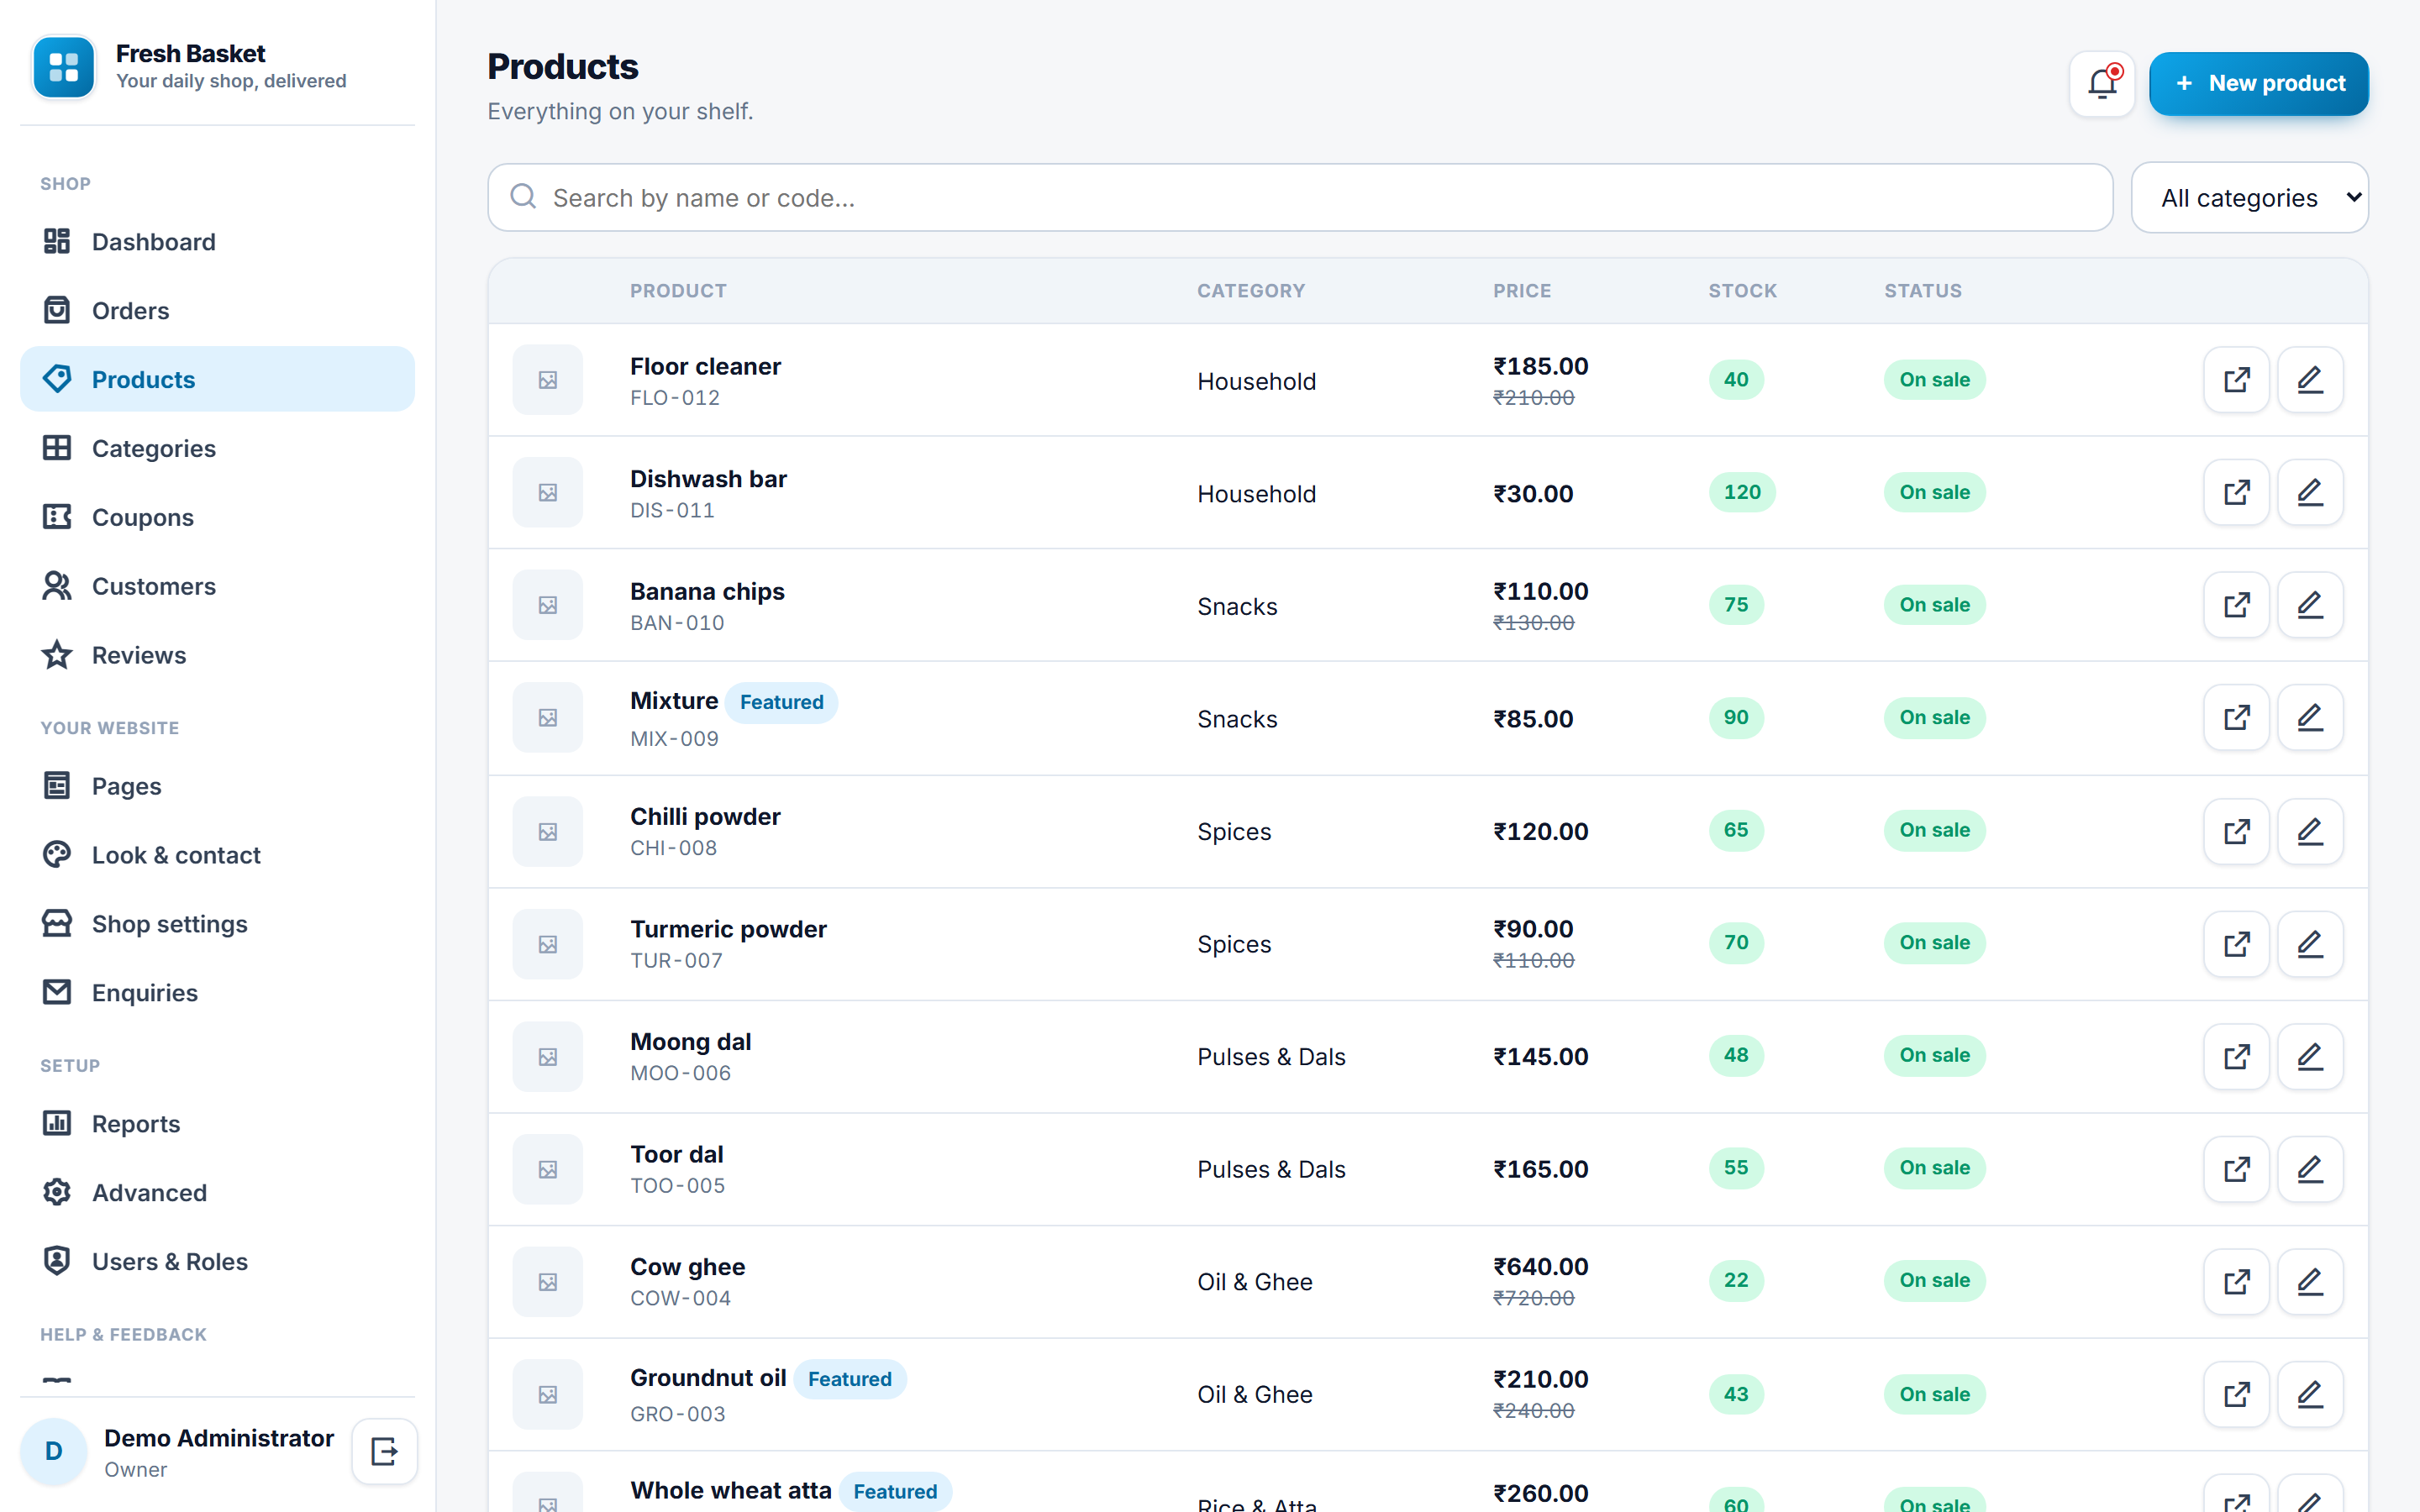Open the Reports section
2420x1512 pixels.
coord(217,1124)
